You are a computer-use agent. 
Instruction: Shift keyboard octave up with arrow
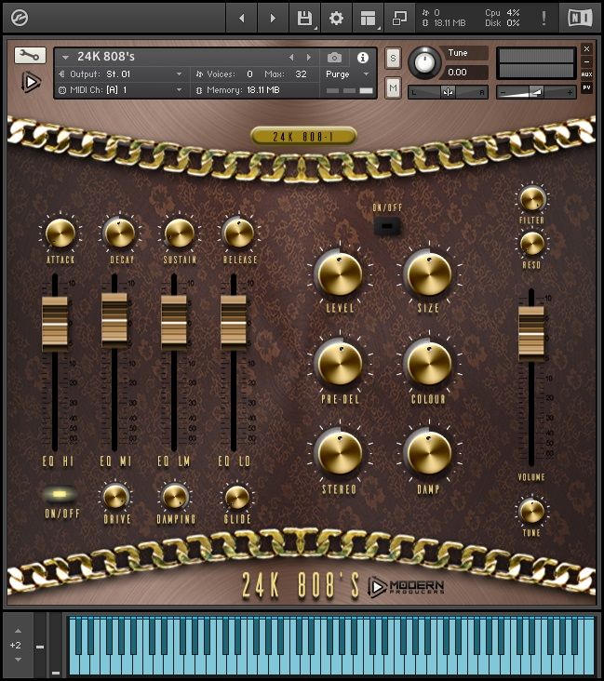16,632
